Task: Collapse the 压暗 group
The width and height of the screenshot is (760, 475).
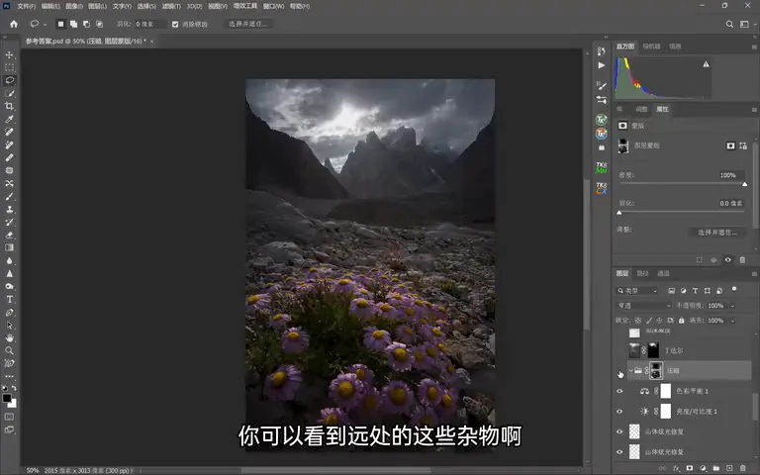Action: pyautogui.click(x=630, y=371)
